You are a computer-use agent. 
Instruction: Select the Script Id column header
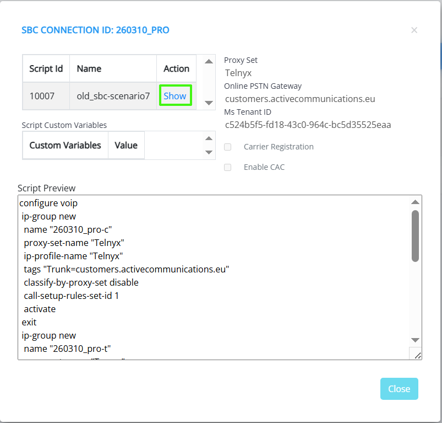pos(46,69)
